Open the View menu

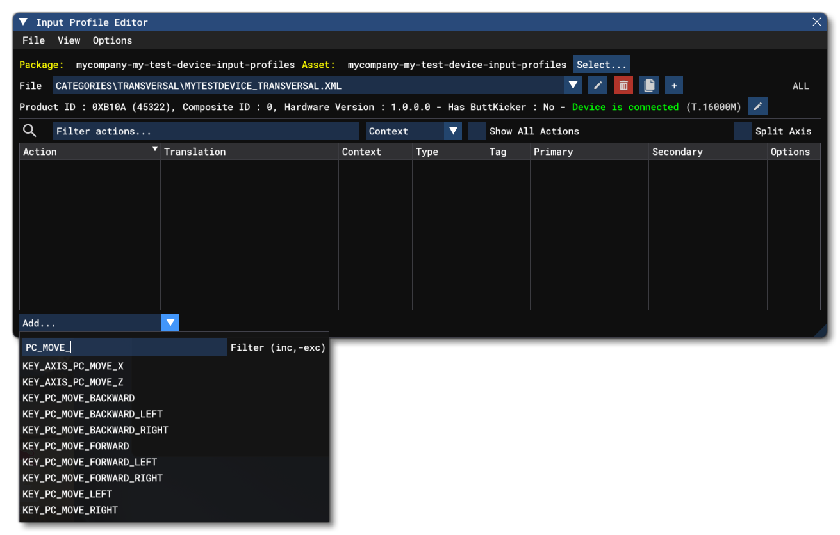coord(69,40)
